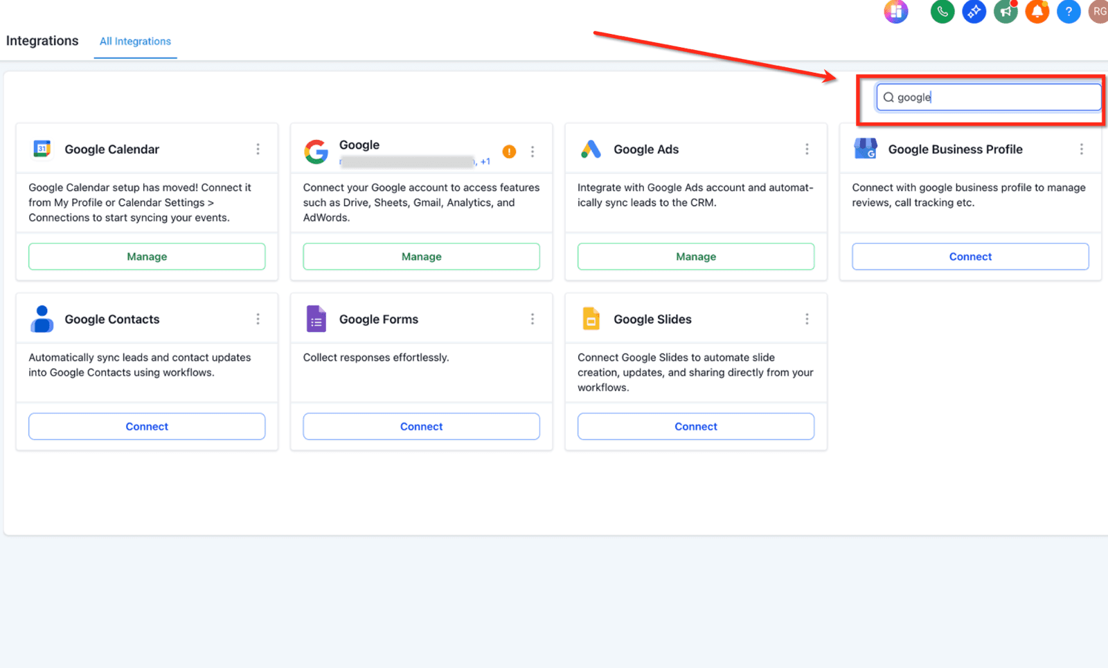Click the Google Forms purple document icon
This screenshot has height=668, width=1108.
pos(316,319)
